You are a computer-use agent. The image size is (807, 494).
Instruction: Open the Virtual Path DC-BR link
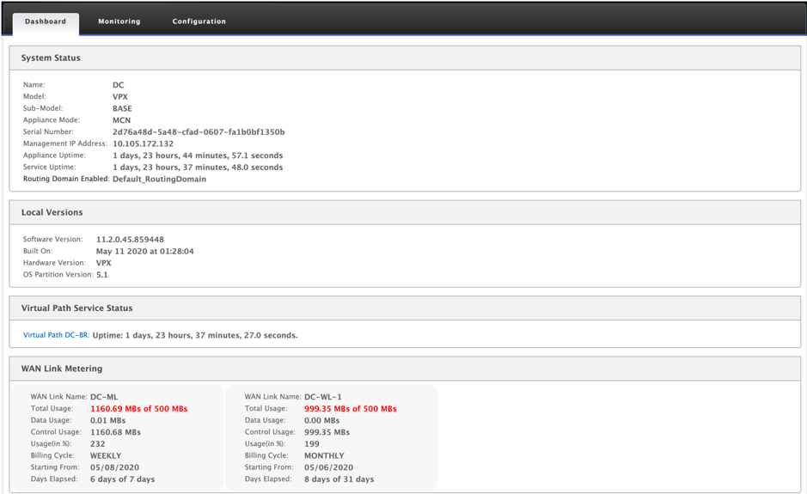57,335
